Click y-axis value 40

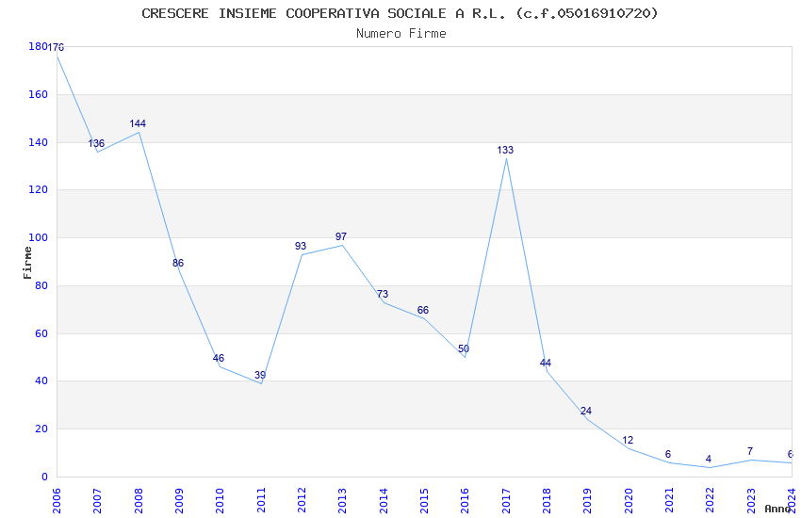(41, 381)
